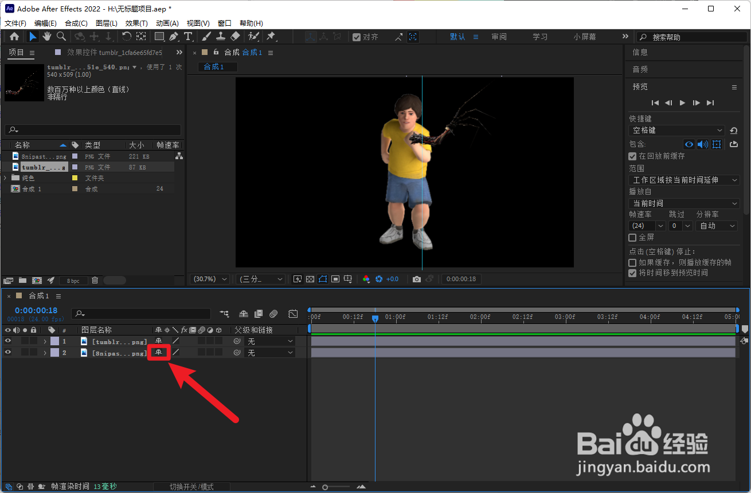Viewport: 751px width, 493px height.
Task: Open the 文件(F) menu
Action: [x=15, y=23]
